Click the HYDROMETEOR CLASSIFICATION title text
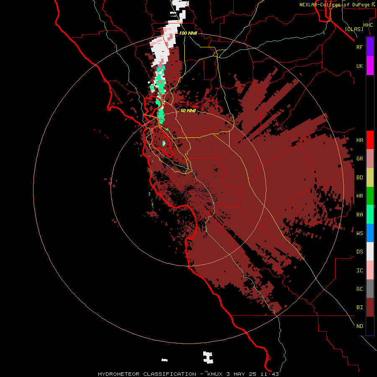377x377 pixels. tap(147, 374)
